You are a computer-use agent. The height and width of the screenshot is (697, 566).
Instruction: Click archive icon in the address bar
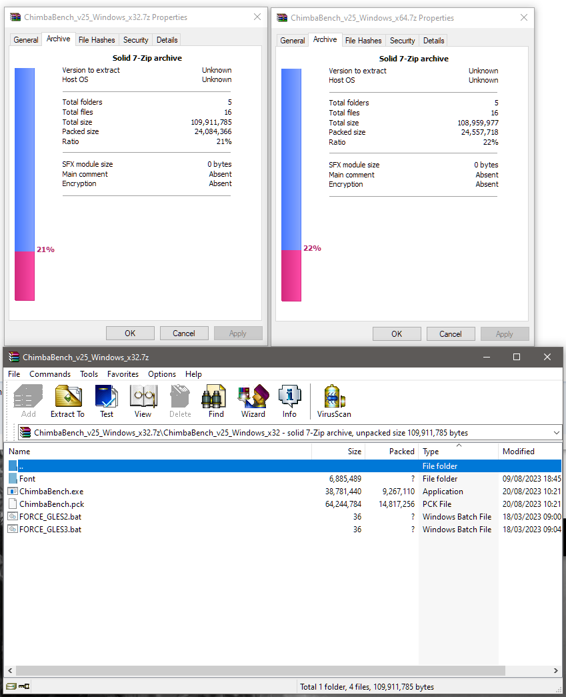(x=26, y=432)
